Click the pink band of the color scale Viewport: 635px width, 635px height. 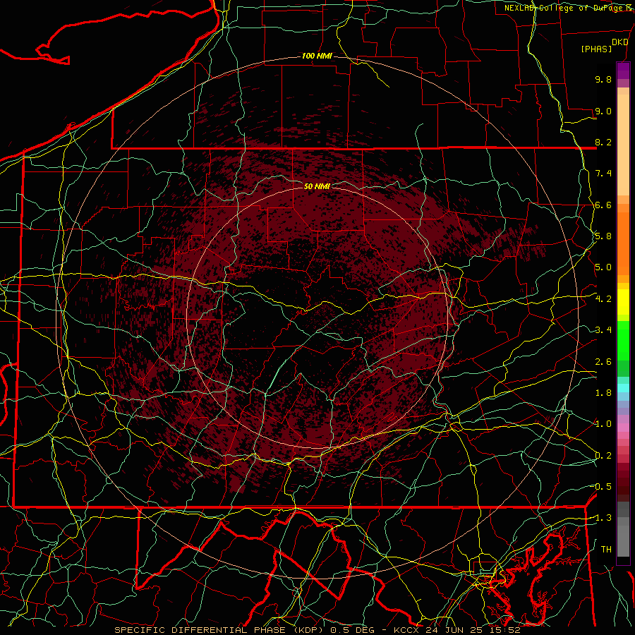pyautogui.click(x=623, y=428)
